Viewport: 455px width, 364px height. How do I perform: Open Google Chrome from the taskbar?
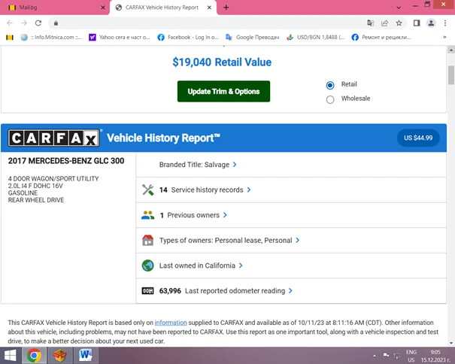tap(34, 355)
